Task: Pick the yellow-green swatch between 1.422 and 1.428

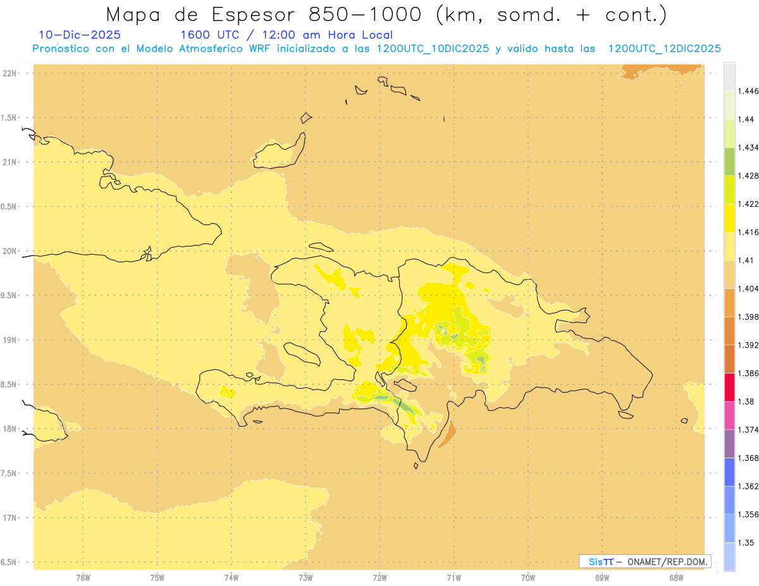Action: click(x=729, y=190)
